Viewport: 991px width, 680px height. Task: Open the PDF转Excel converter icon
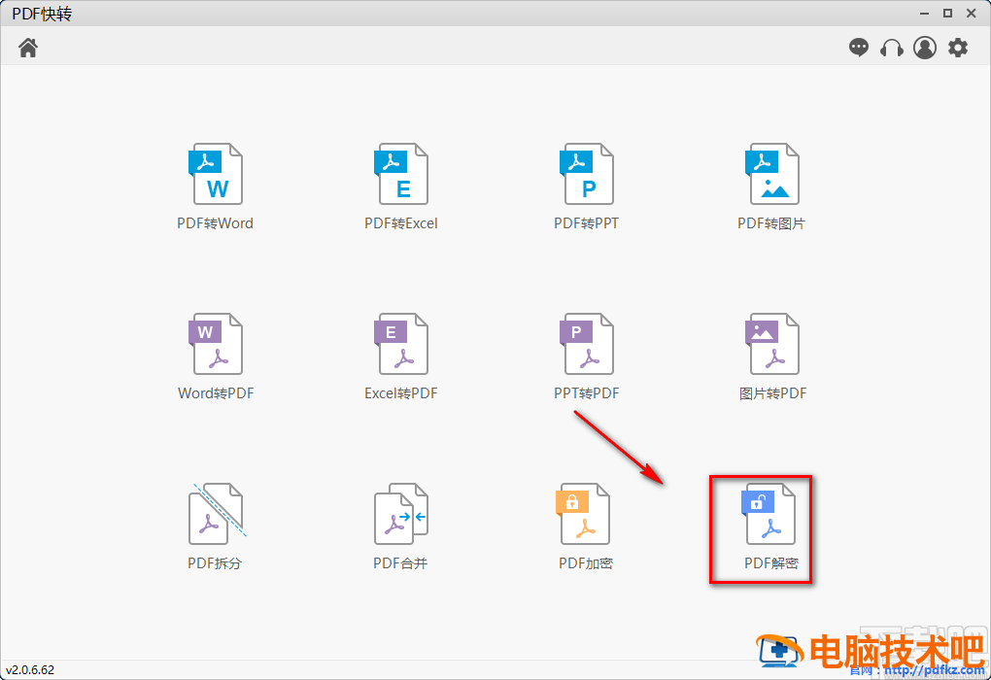400,174
